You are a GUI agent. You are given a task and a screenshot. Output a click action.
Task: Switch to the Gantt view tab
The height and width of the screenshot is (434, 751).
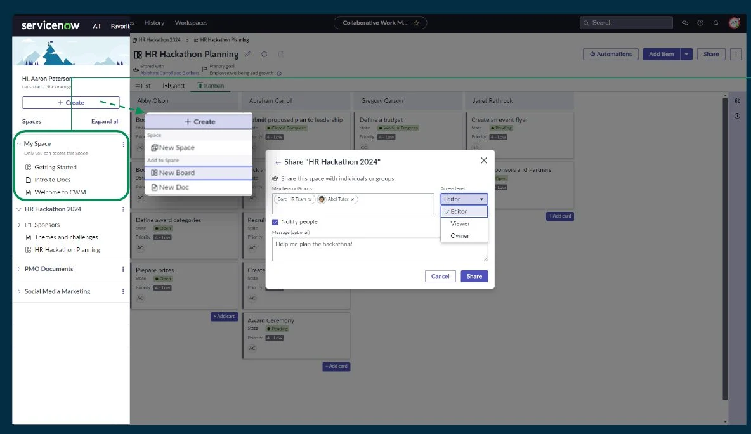point(174,86)
